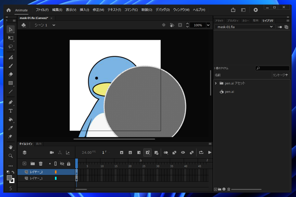The image size is (296, 197).
Task: Click the Home icon
Action: point(9,10)
